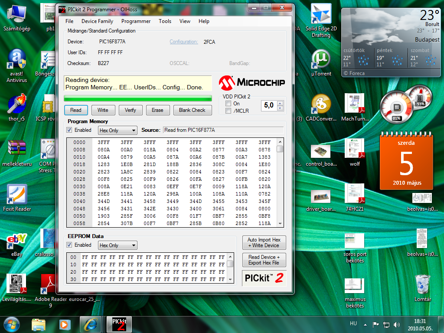Viewport: 444px width, 333px height.
Task: Open the Help menu
Action: (204, 21)
